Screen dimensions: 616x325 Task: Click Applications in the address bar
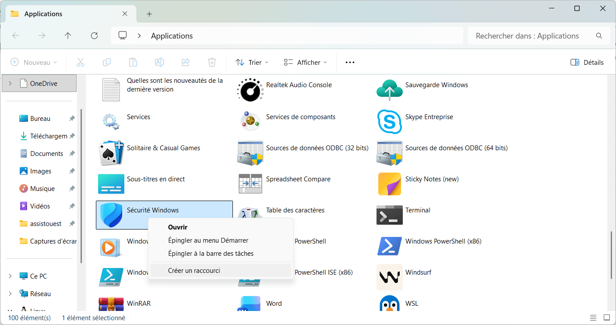172,36
